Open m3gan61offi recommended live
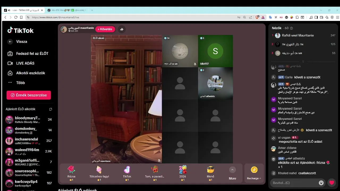Image resolution: width=340 pixels, height=191 pixels. pyautogui.click(x=29, y=162)
